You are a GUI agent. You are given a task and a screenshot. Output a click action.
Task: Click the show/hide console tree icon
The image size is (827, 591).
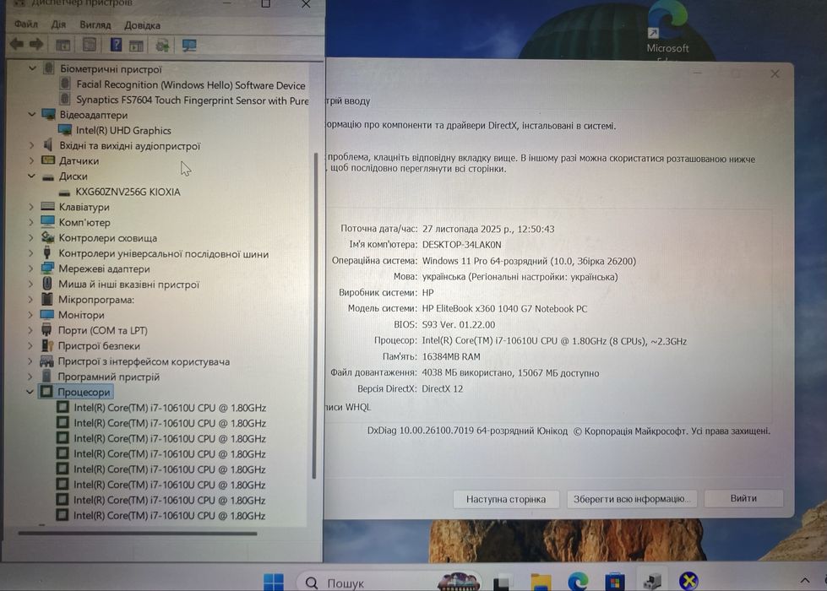pos(63,46)
